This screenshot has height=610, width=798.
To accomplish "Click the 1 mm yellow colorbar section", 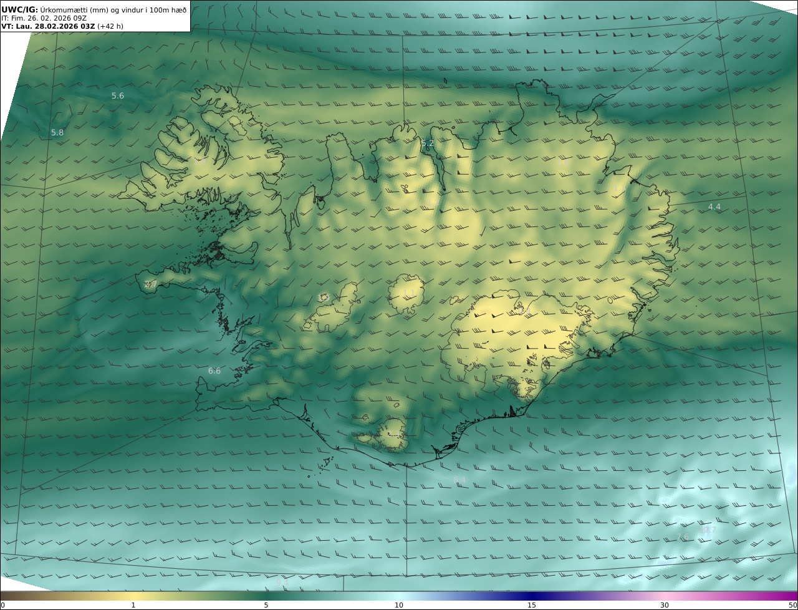I will click(133, 596).
